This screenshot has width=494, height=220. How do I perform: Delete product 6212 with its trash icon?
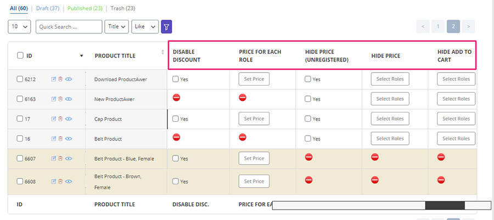tap(60, 80)
